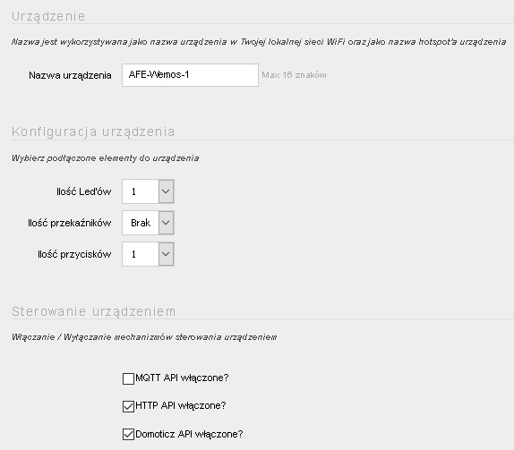Viewport: 514px width, 450px height.
Task: Select the "Urządzenie" section heading
Action: (x=48, y=16)
